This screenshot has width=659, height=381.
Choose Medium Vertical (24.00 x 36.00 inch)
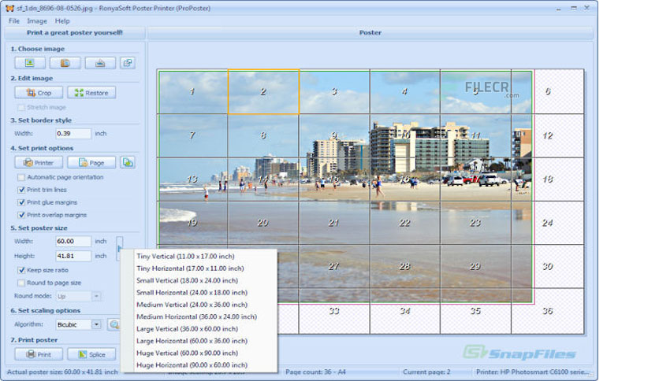point(199,305)
